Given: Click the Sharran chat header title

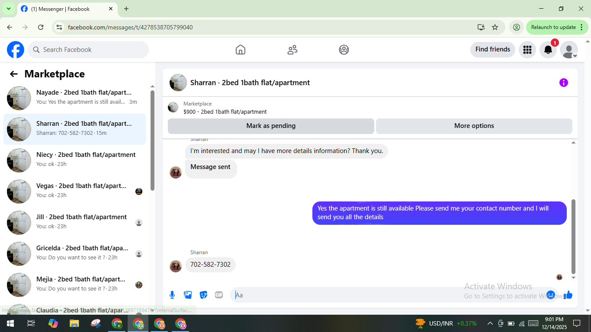Looking at the screenshot, I should click(250, 83).
